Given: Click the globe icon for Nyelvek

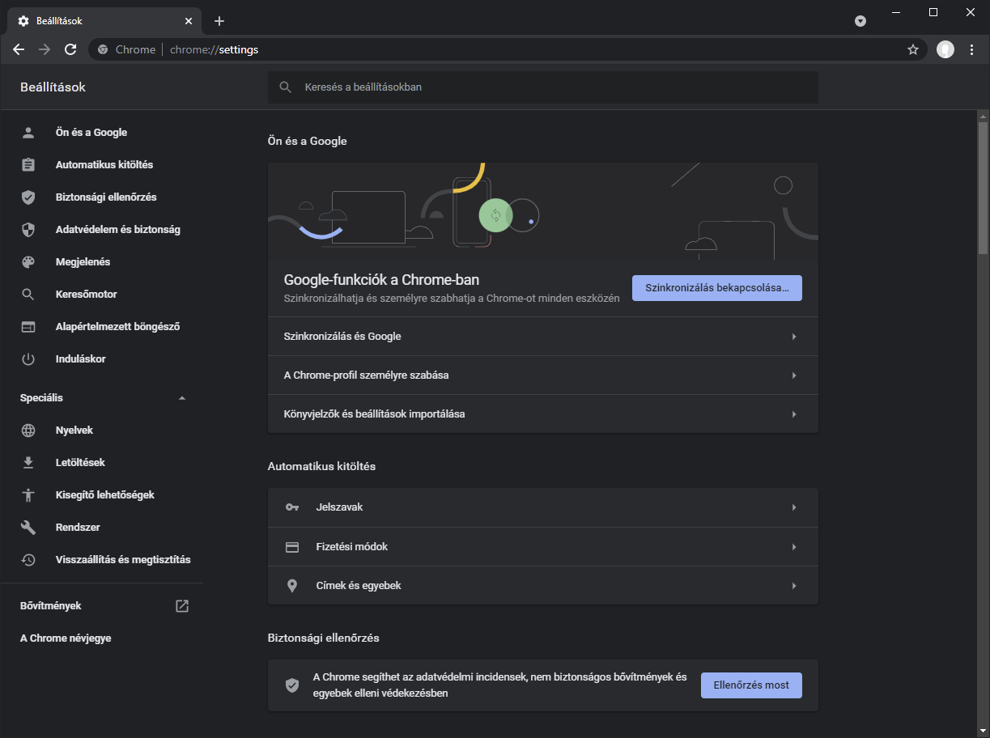Looking at the screenshot, I should click(x=28, y=430).
